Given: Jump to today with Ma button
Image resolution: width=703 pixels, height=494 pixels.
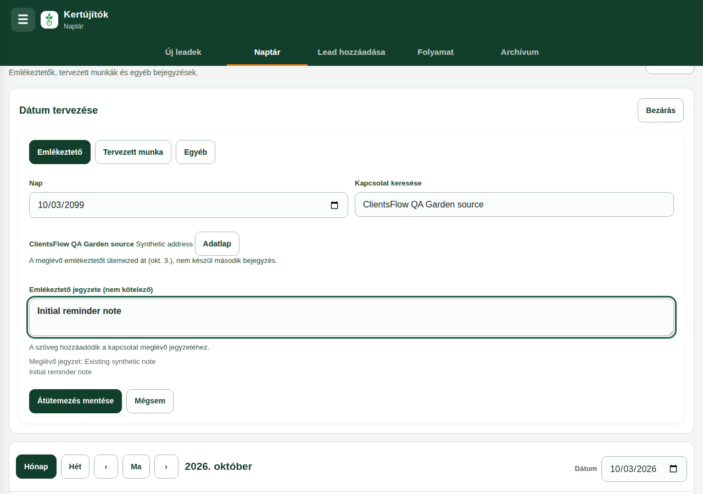Looking at the screenshot, I should (x=136, y=467).
